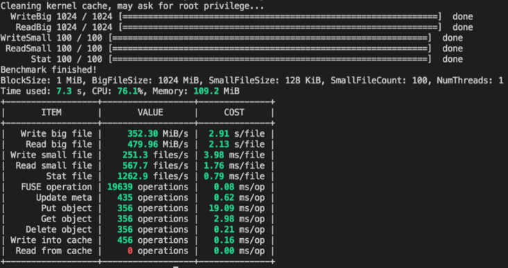The image size is (508, 268).
Task: Click the ITEM column header
Action: coord(51,112)
